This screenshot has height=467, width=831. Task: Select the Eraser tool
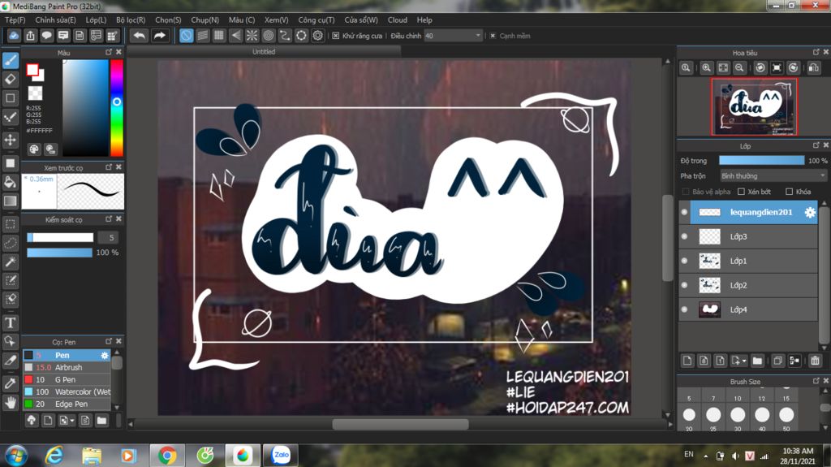(x=10, y=79)
